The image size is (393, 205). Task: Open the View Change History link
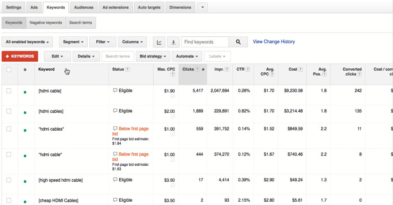[274, 42]
